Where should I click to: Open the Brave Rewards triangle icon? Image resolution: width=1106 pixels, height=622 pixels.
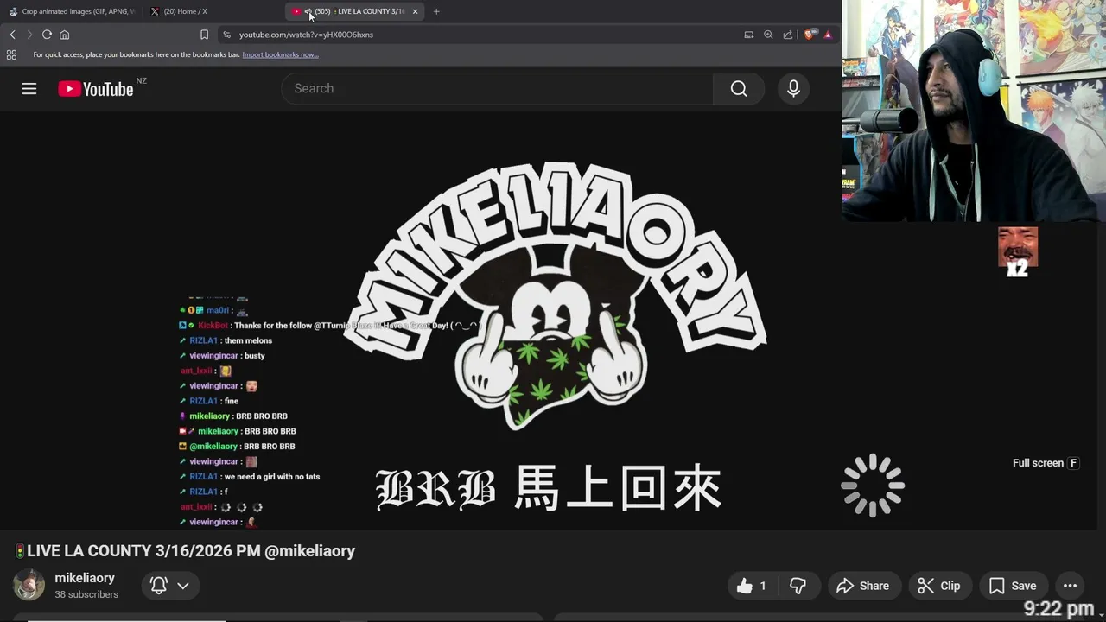pyautogui.click(x=828, y=35)
